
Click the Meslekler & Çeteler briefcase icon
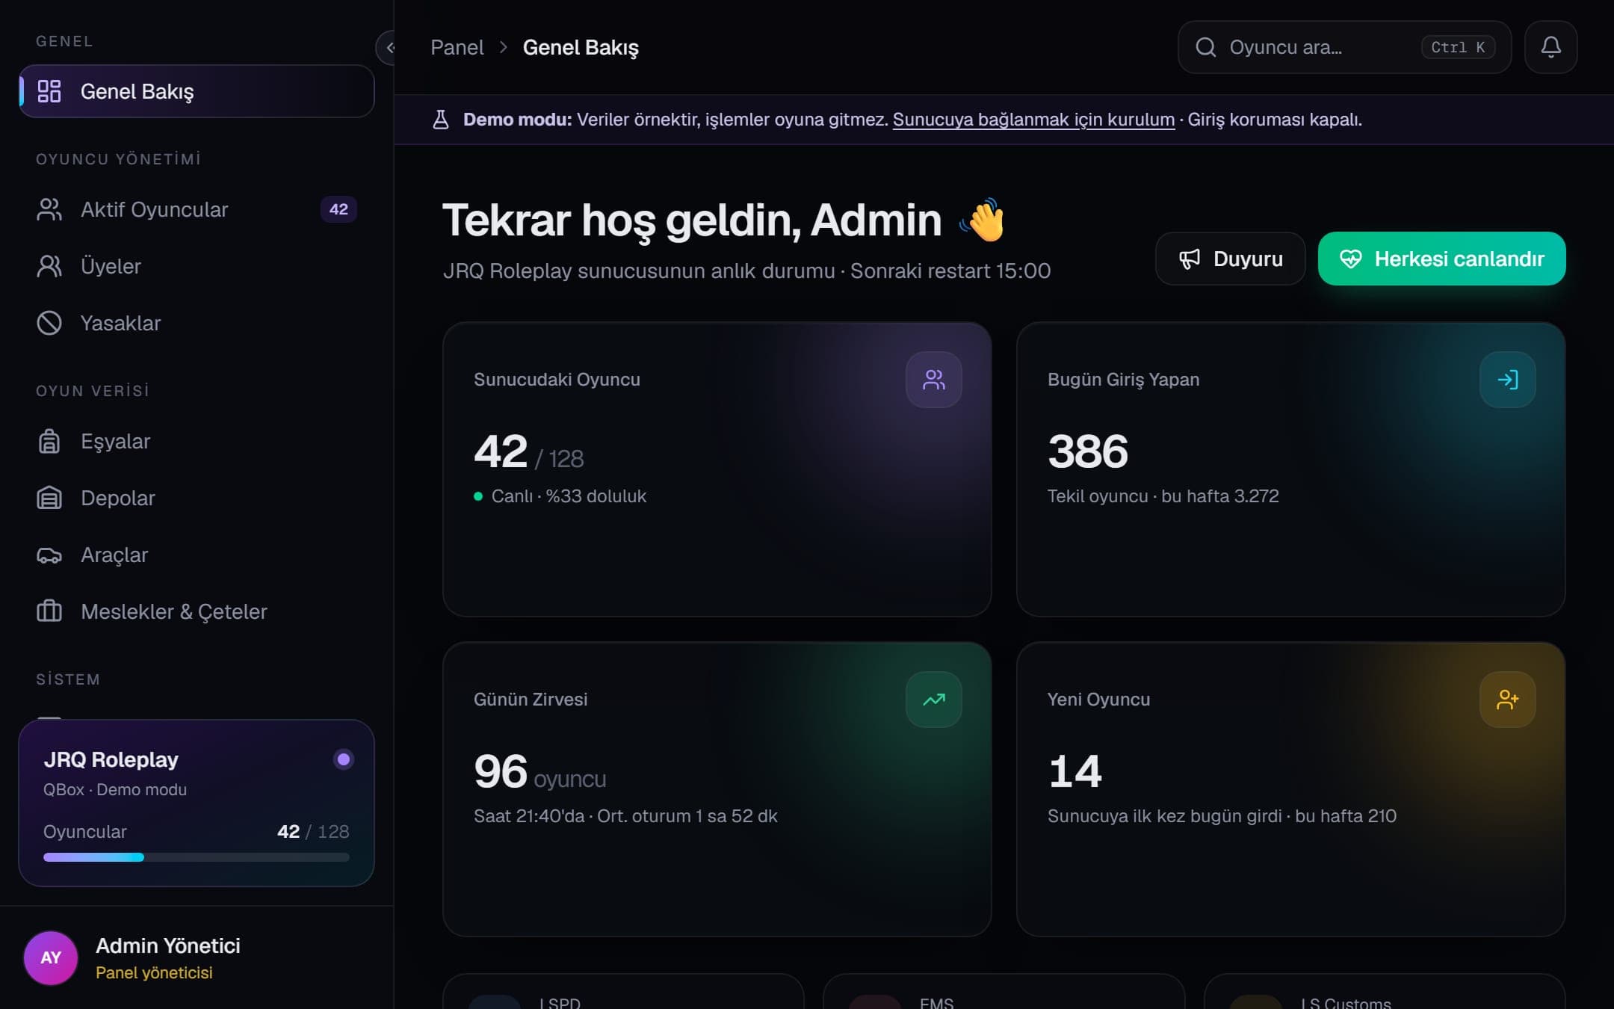(49, 611)
